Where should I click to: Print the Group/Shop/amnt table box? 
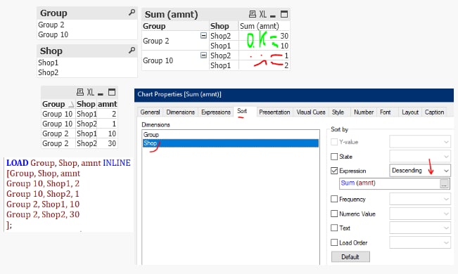coord(79,92)
